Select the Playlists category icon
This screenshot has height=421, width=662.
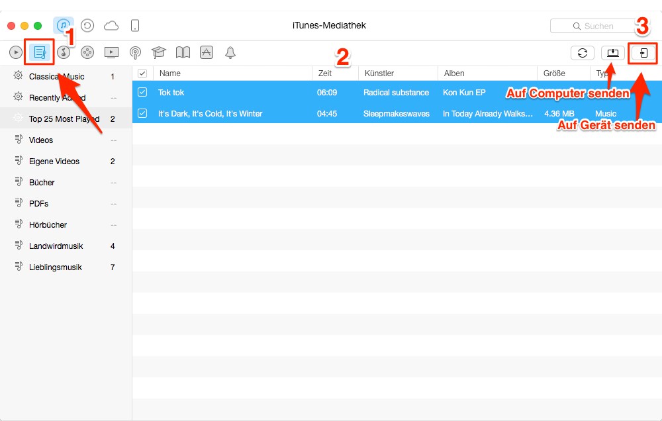point(40,52)
